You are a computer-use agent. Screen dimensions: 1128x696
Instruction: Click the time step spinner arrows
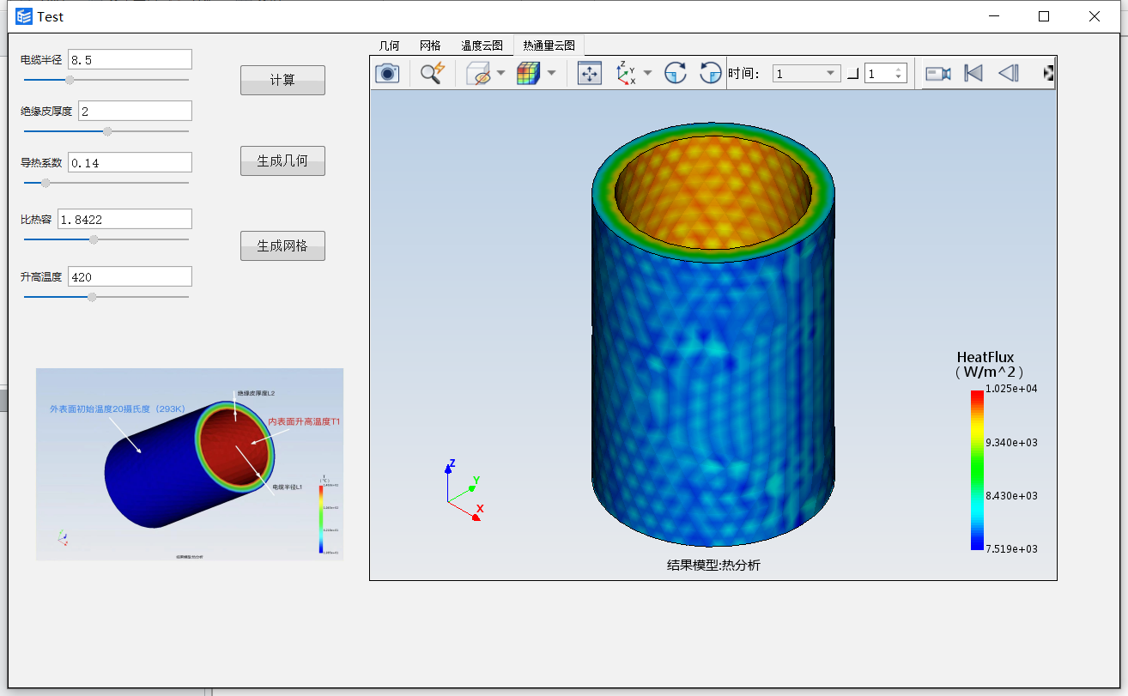click(x=899, y=74)
